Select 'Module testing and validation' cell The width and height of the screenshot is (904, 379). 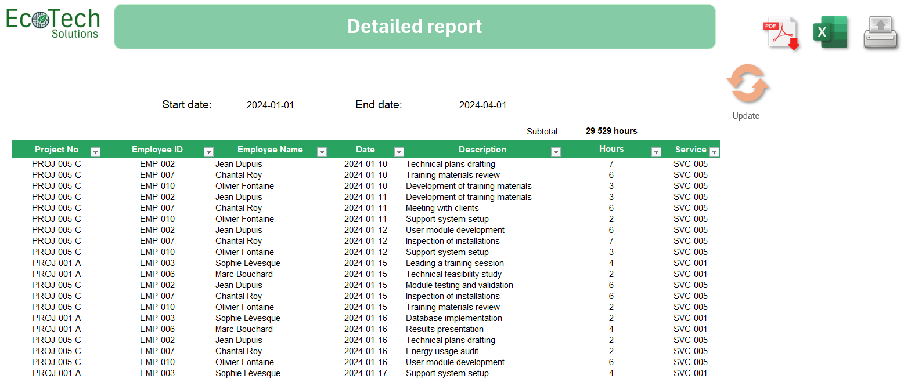(459, 285)
